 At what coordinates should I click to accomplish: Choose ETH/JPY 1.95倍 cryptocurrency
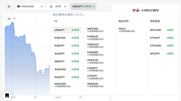pyautogui.click(x=162, y=38)
